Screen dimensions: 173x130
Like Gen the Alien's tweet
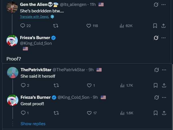(x=89, y=26)
